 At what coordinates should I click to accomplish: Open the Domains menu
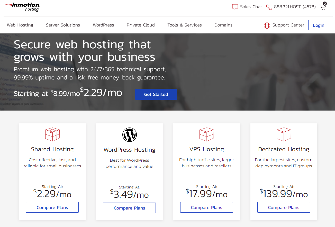tap(223, 25)
